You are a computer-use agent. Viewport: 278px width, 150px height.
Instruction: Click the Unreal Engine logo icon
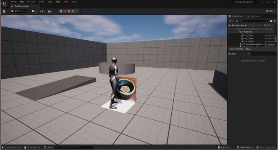click(4, 4)
